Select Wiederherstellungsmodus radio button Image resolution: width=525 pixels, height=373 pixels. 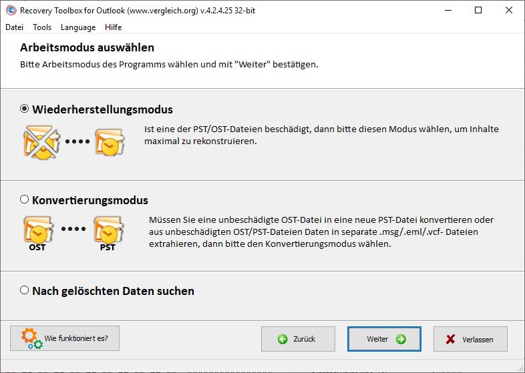click(x=25, y=109)
